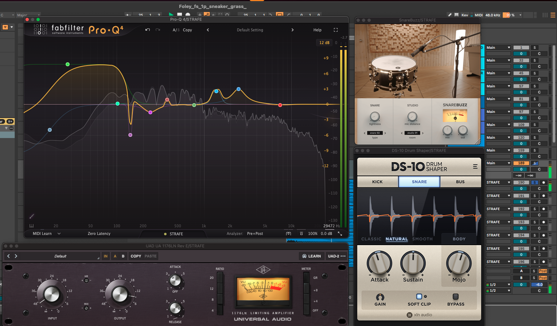Open Main output dropdown on track 1
This screenshot has height=326, width=557.
pos(498,48)
